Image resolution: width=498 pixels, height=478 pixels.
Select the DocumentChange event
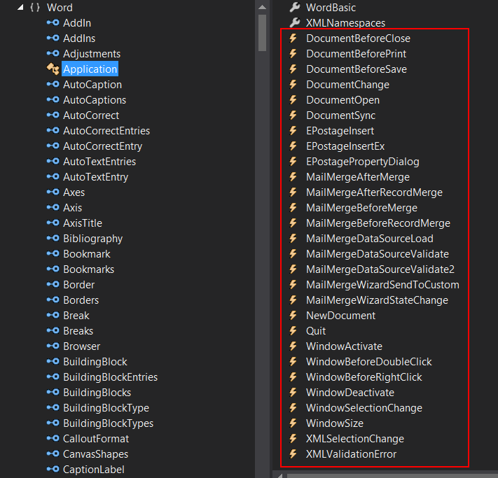[x=348, y=85]
